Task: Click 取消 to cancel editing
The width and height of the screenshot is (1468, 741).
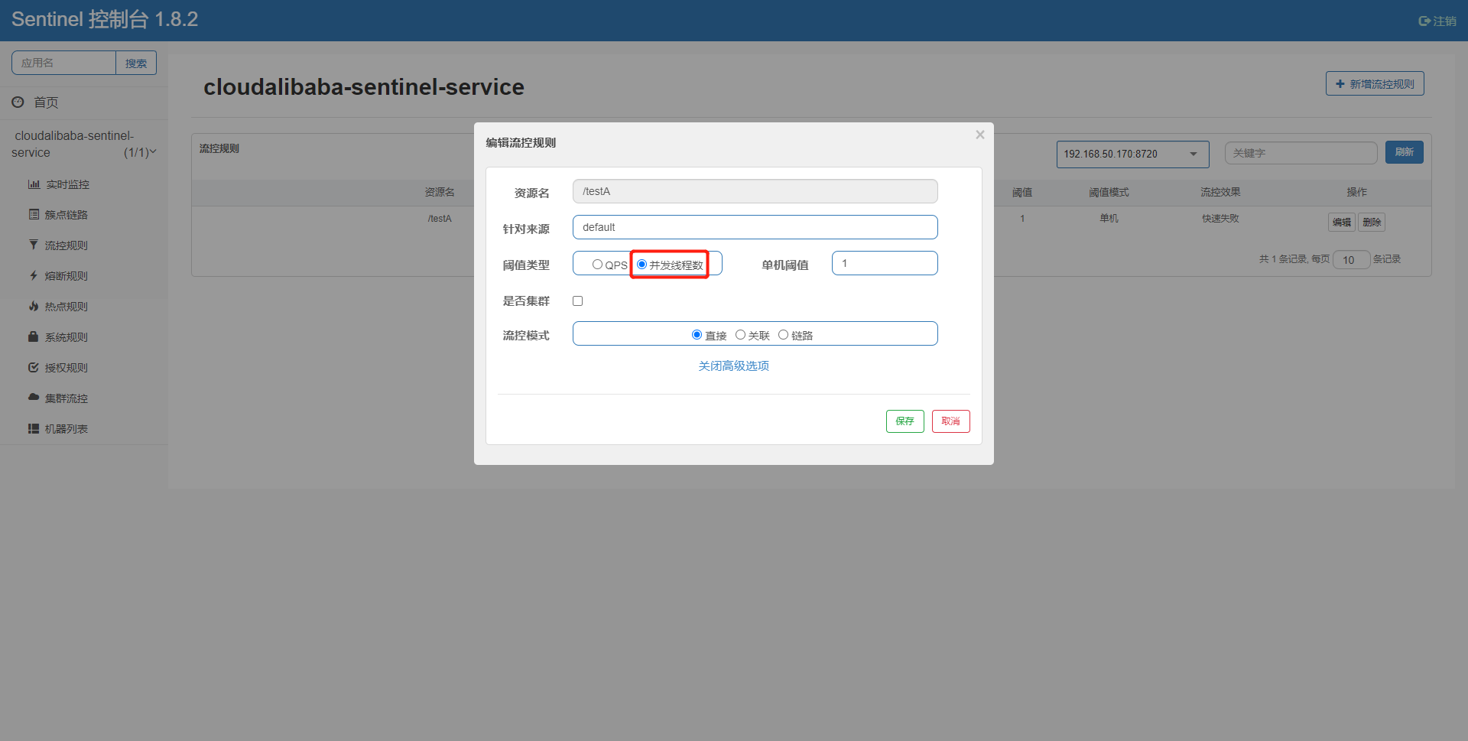Action: coord(950,421)
